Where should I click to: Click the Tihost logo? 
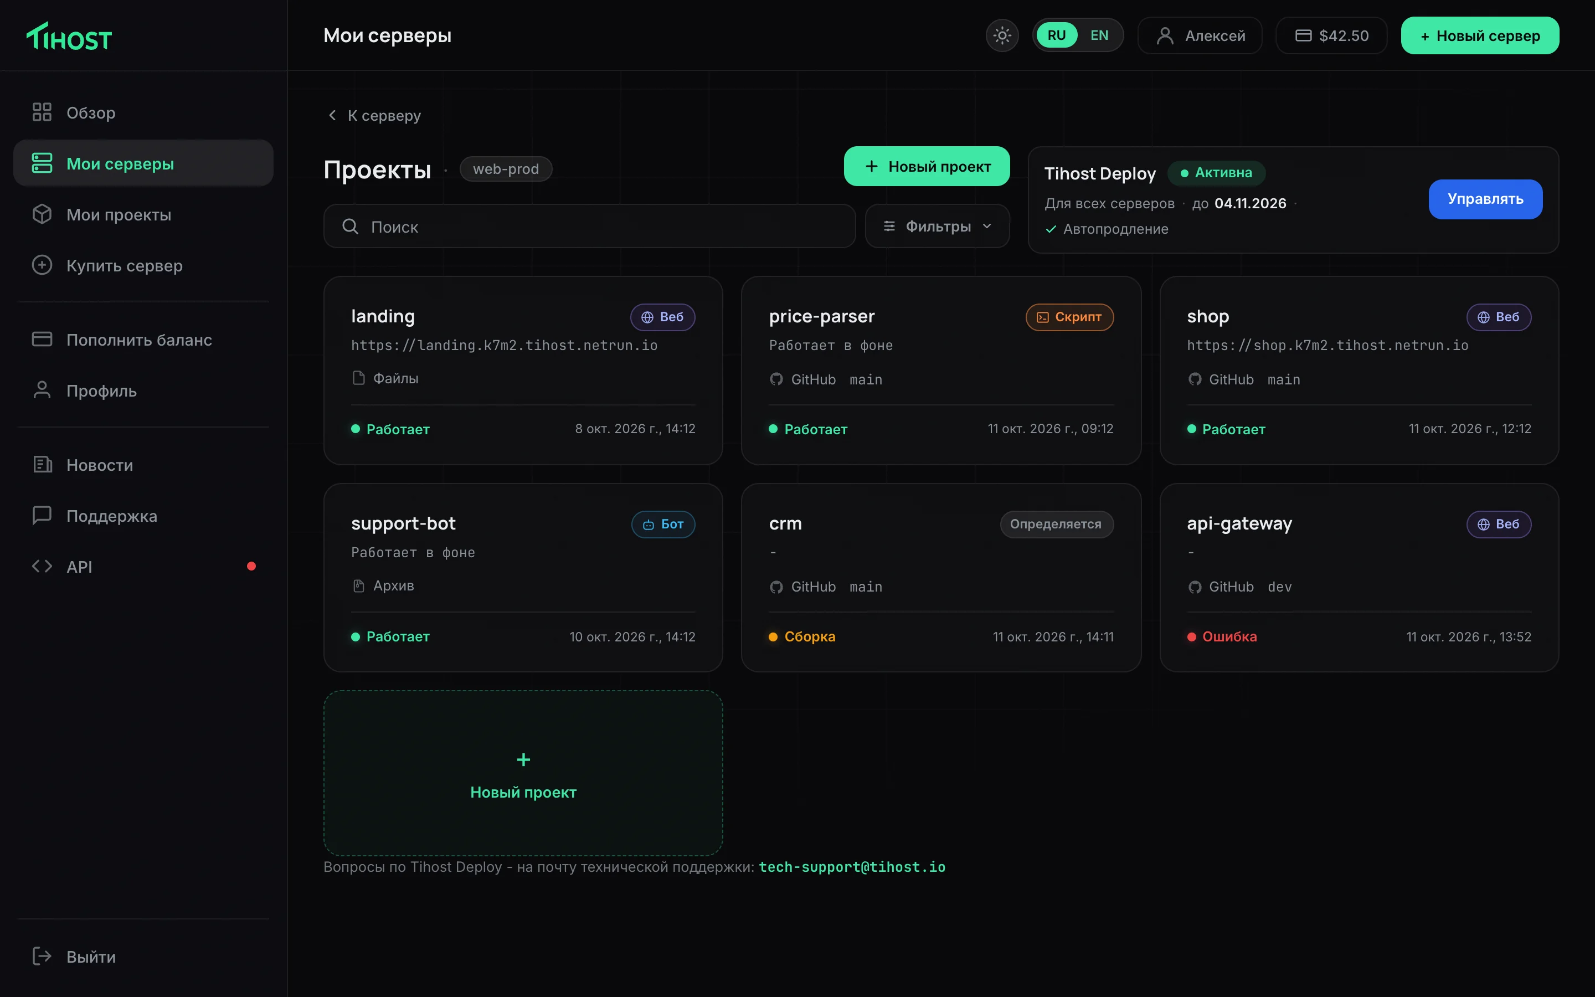pyautogui.click(x=69, y=36)
